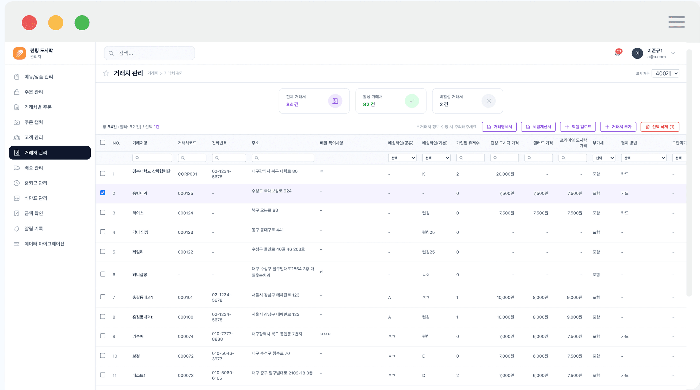Click the 테스트1 customer name
The height and width of the screenshot is (390, 700).
coord(139,376)
